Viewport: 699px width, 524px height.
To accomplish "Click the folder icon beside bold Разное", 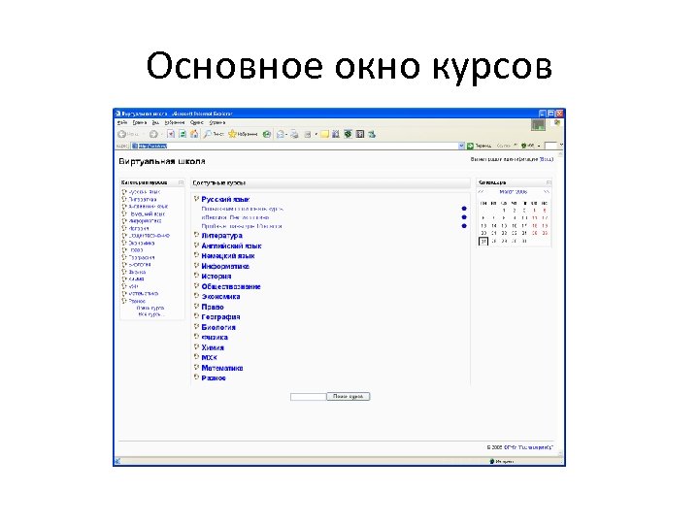I will click(x=196, y=377).
